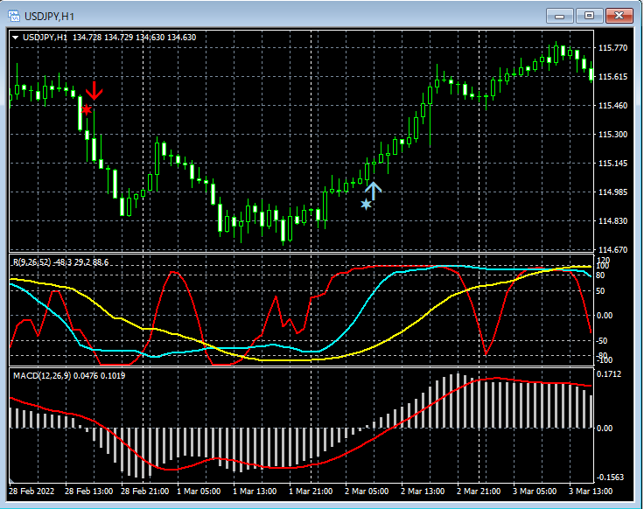Click the 115.145 price level on scale
Screen dimensions: 644x509
pyautogui.click(x=612, y=164)
